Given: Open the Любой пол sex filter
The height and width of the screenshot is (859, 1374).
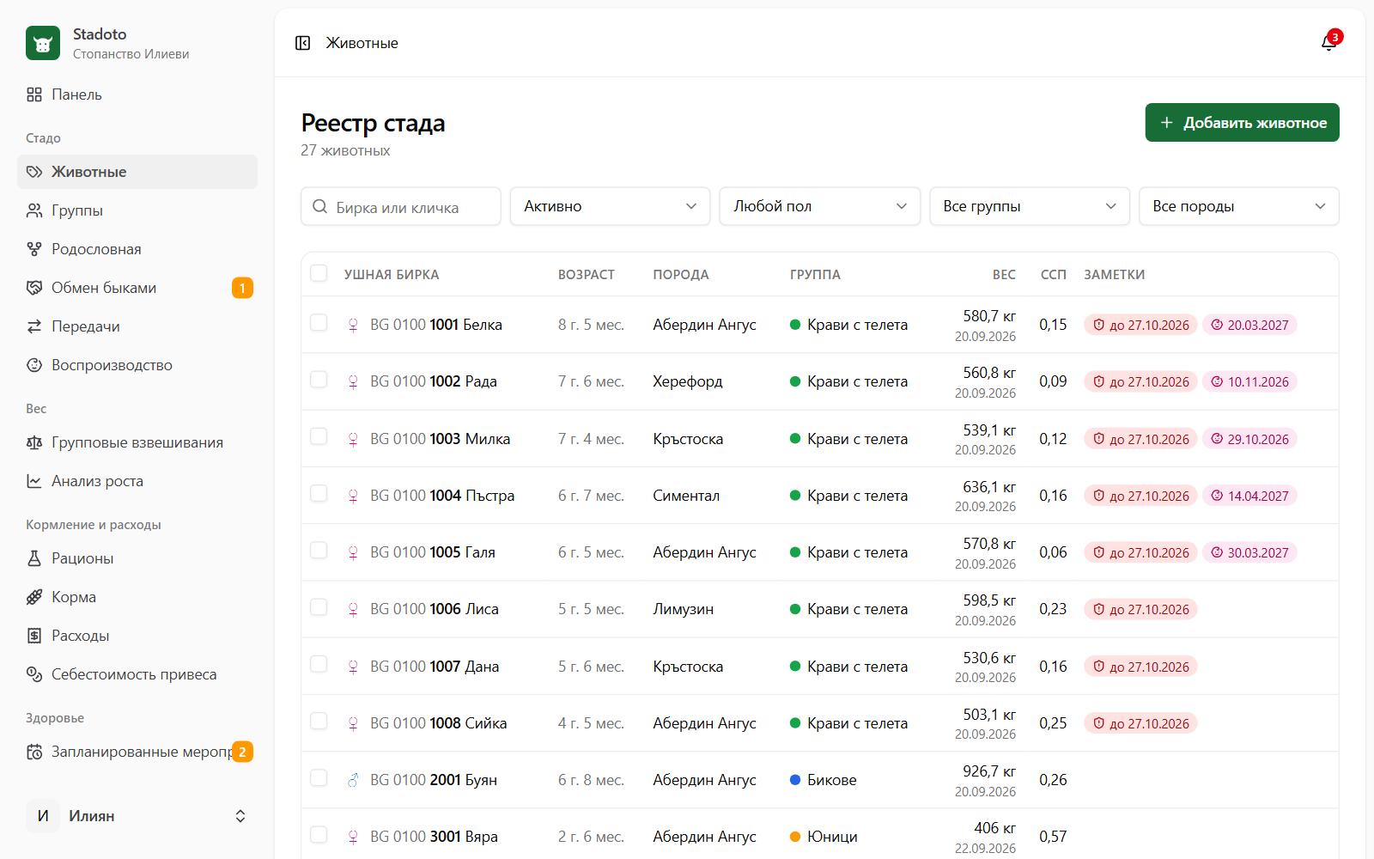Looking at the screenshot, I should pos(819,206).
